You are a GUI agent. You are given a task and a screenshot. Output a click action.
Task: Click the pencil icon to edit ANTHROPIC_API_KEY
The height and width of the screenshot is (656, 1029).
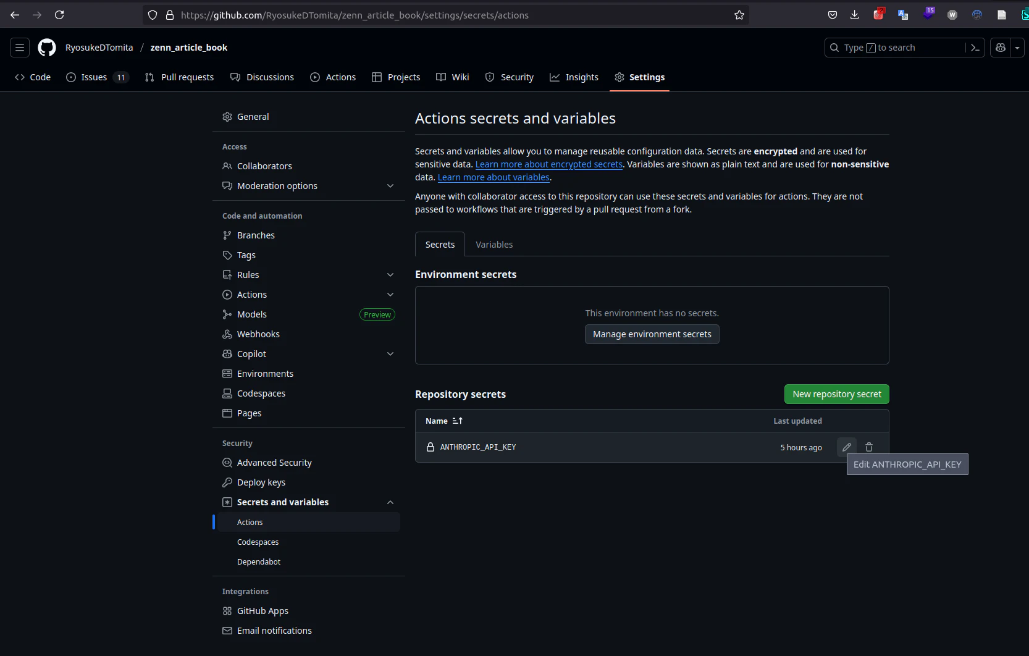pos(847,447)
